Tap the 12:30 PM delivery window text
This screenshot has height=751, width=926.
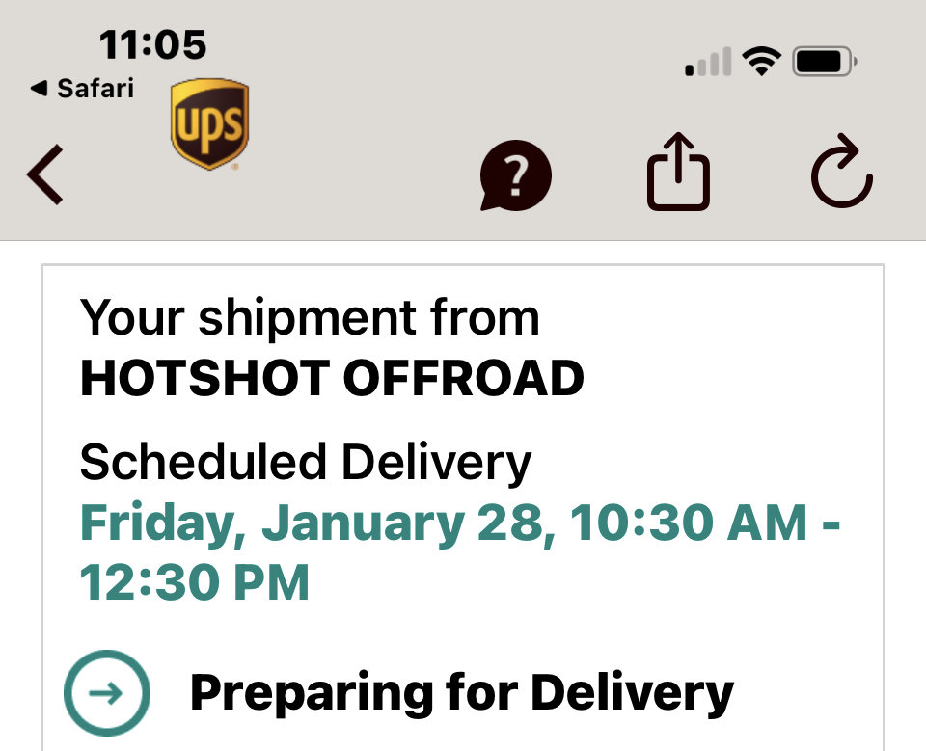(194, 582)
